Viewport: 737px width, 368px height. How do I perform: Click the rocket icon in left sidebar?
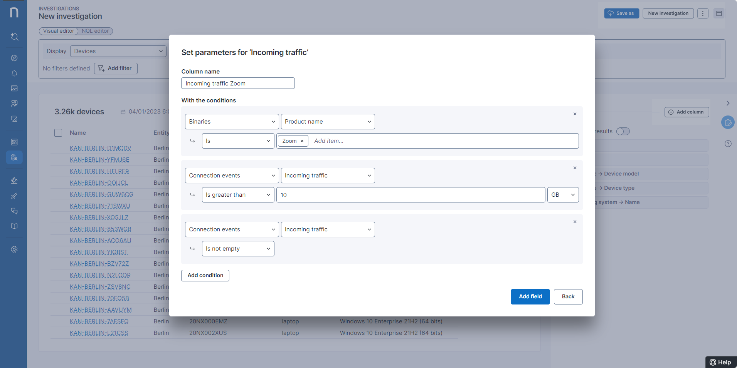[x=14, y=196]
